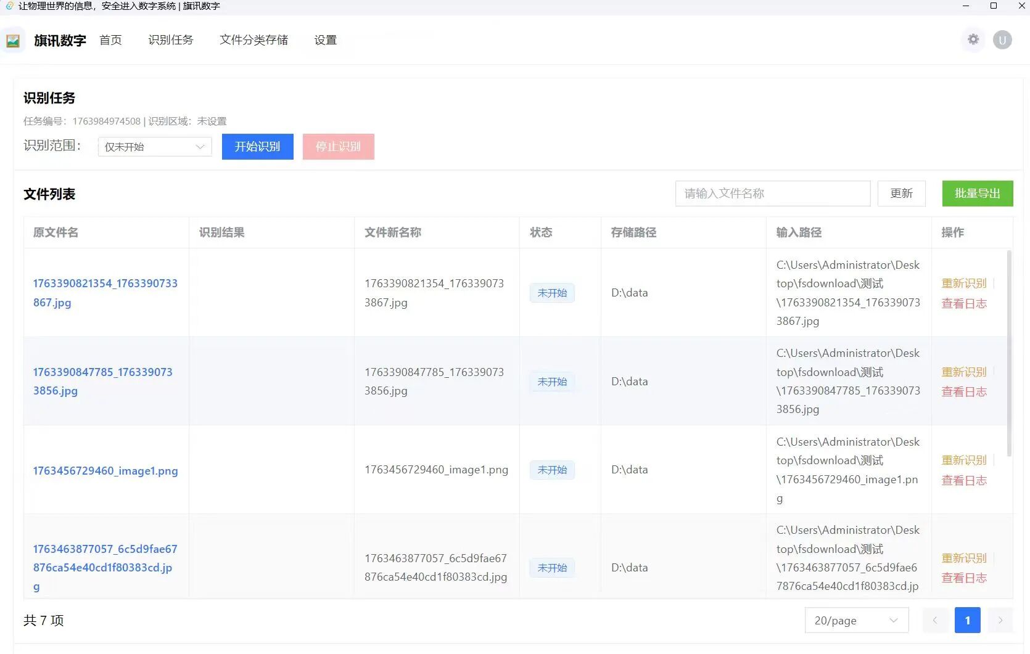Click the 旗讯数字 app logo icon
Screen dimensions: 1030x654
(13, 41)
